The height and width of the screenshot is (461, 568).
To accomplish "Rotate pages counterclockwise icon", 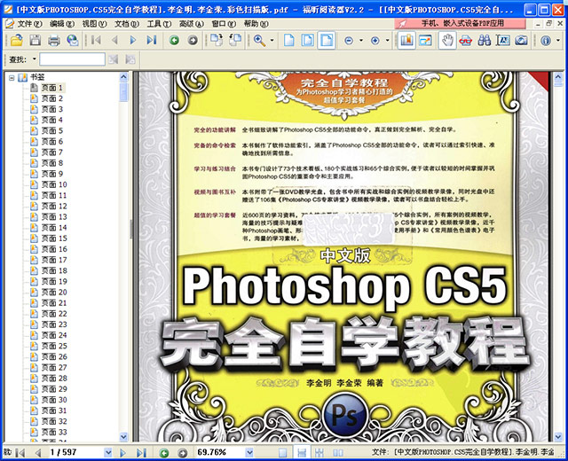I will [x=235, y=40].
